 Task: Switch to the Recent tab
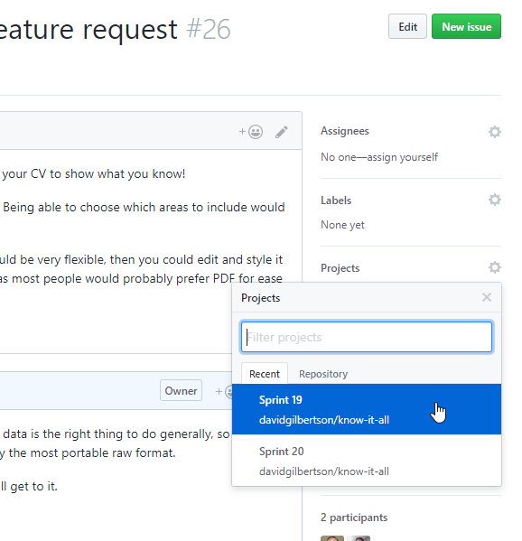(x=265, y=374)
